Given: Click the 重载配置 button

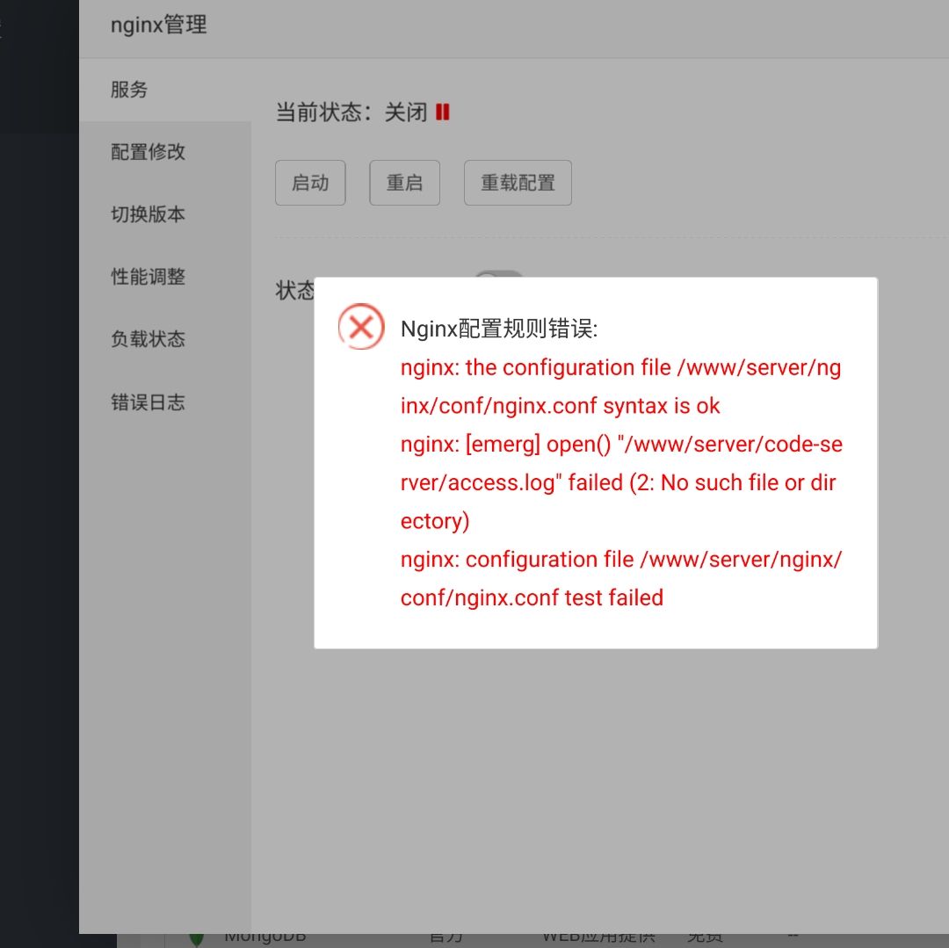Looking at the screenshot, I should click(518, 183).
